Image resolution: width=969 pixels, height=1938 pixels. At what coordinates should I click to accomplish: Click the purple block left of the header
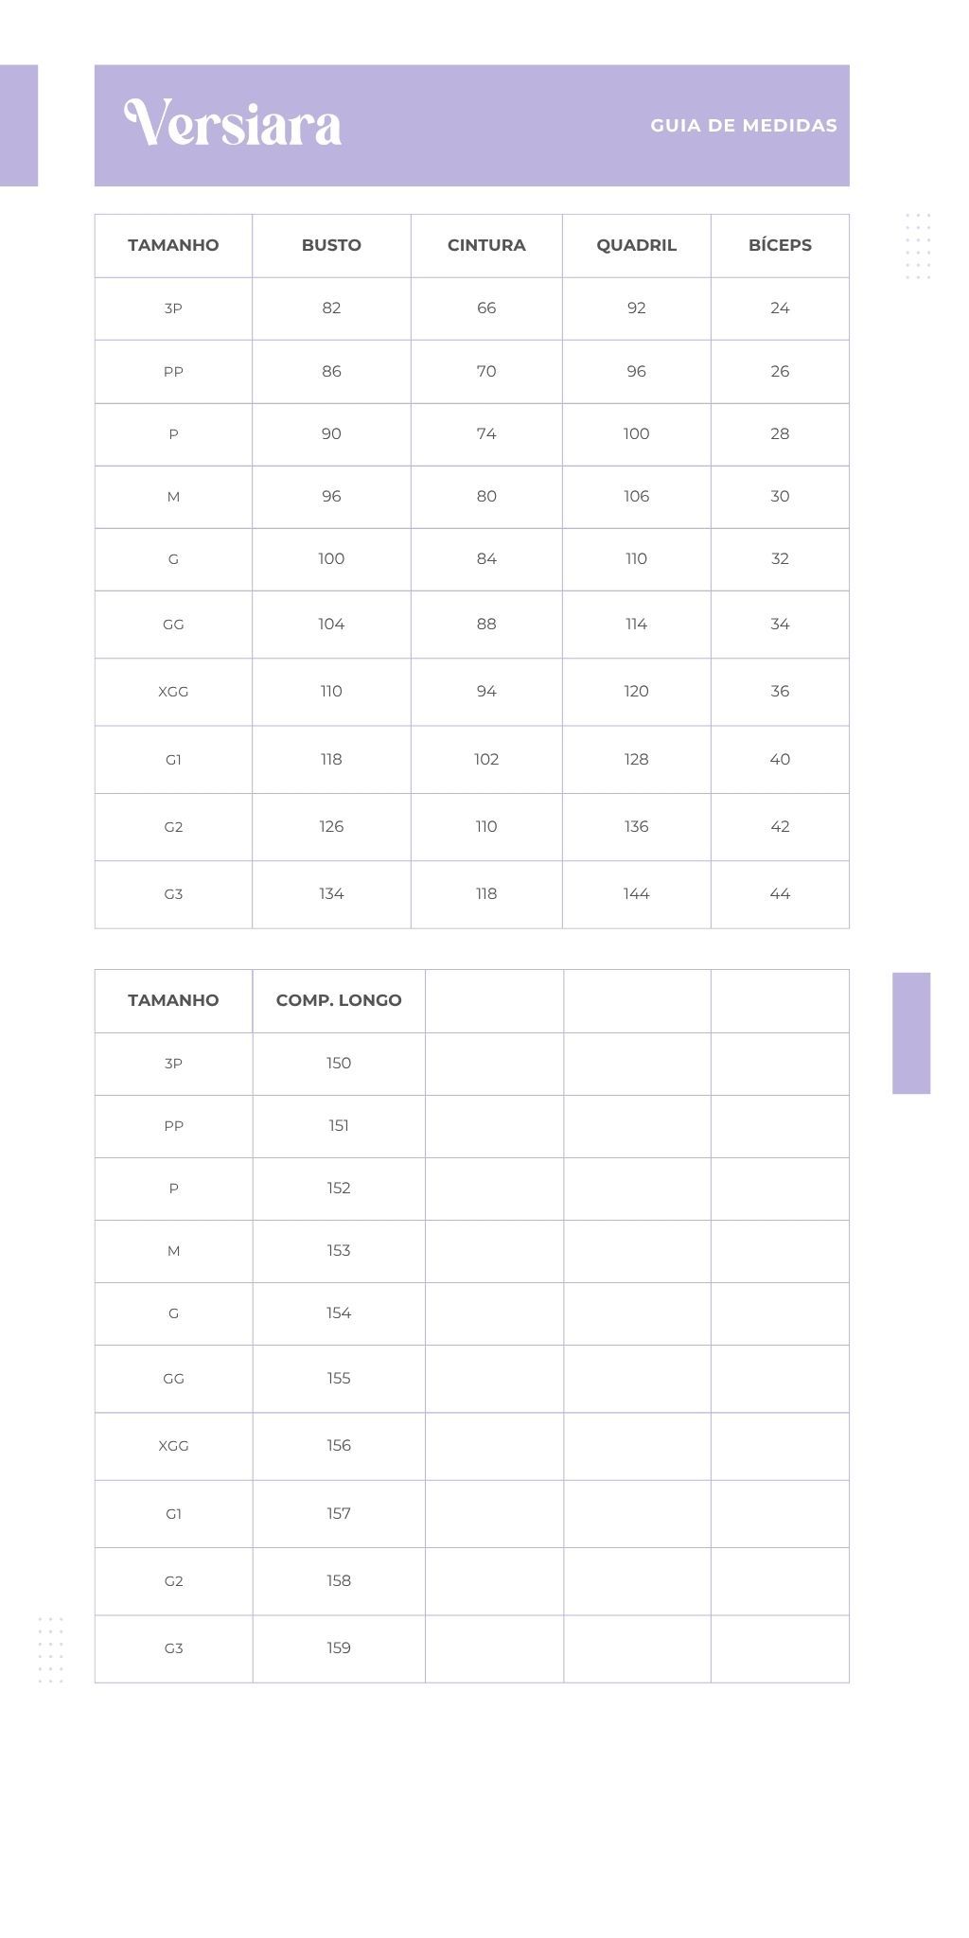19,125
